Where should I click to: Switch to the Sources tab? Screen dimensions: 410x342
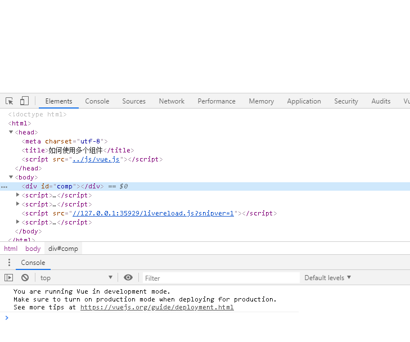click(134, 101)
